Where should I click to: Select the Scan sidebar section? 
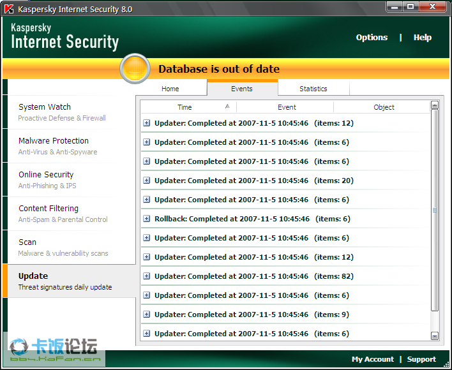pyautogui.click(x=72, y=248)
